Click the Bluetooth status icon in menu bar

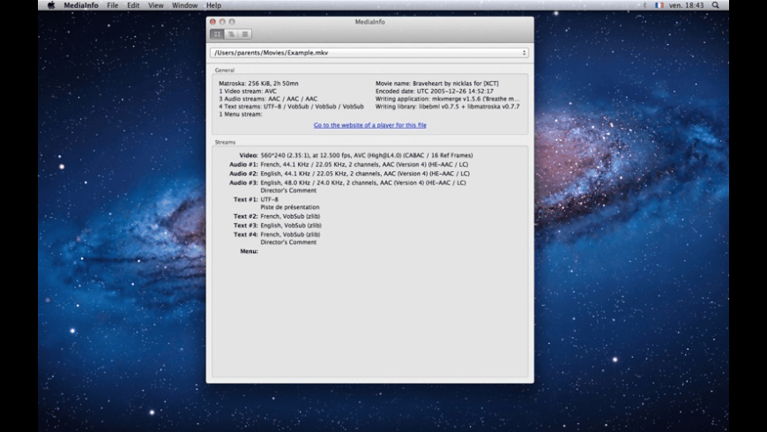pos(644,5)
